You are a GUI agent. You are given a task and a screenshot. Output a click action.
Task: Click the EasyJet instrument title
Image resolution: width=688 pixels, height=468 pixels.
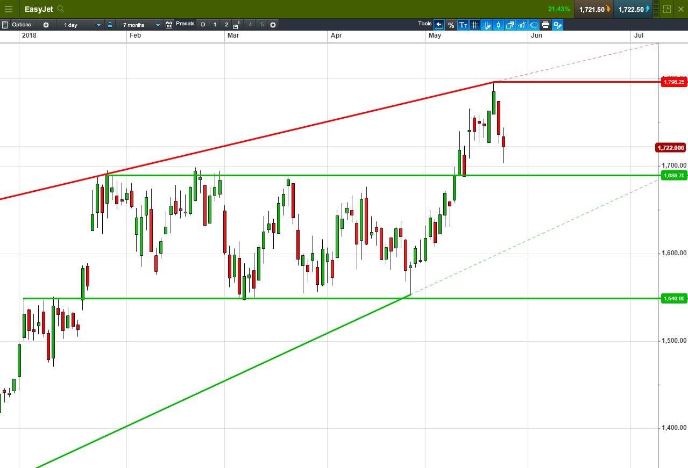(x=39, y=9)
